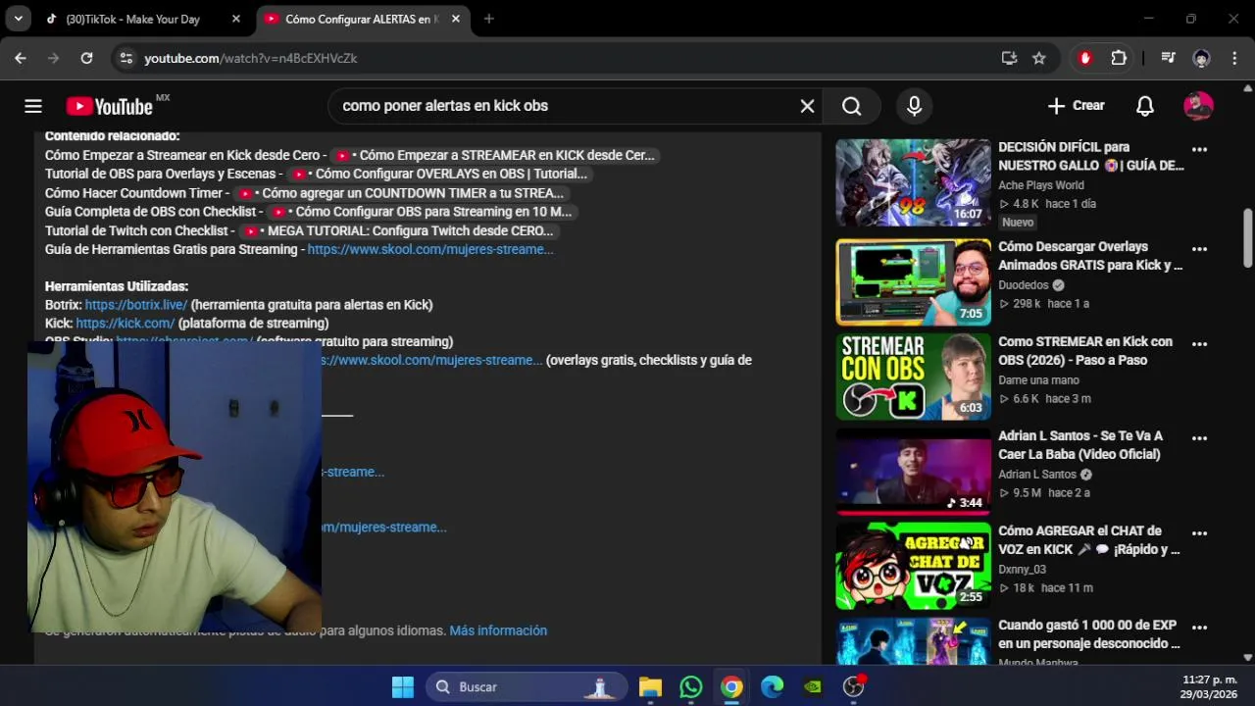The height and width of the screenshot is (706, 1255).
Task: Open the Dxnny_03 channel name
Action: coord(1023,570)
